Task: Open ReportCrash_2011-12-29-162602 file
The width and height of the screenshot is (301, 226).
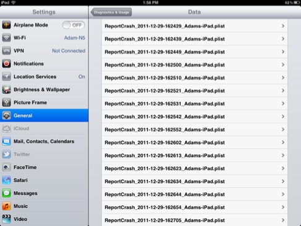Action: (194, 143)
